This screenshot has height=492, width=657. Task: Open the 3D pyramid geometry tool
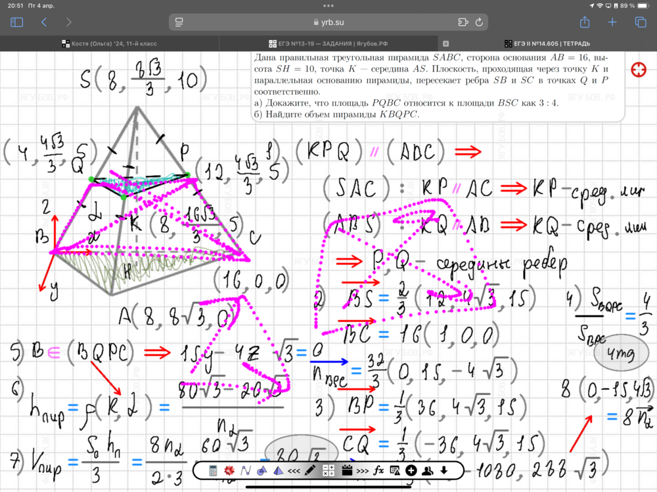click(x=279, y=470)
